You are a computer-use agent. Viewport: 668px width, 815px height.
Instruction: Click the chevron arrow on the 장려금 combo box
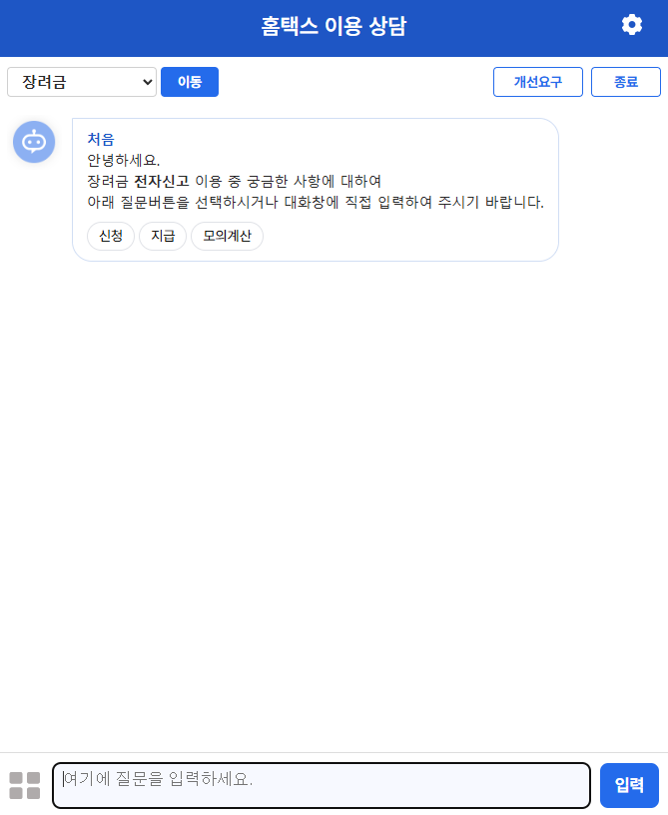pos(148,82)
